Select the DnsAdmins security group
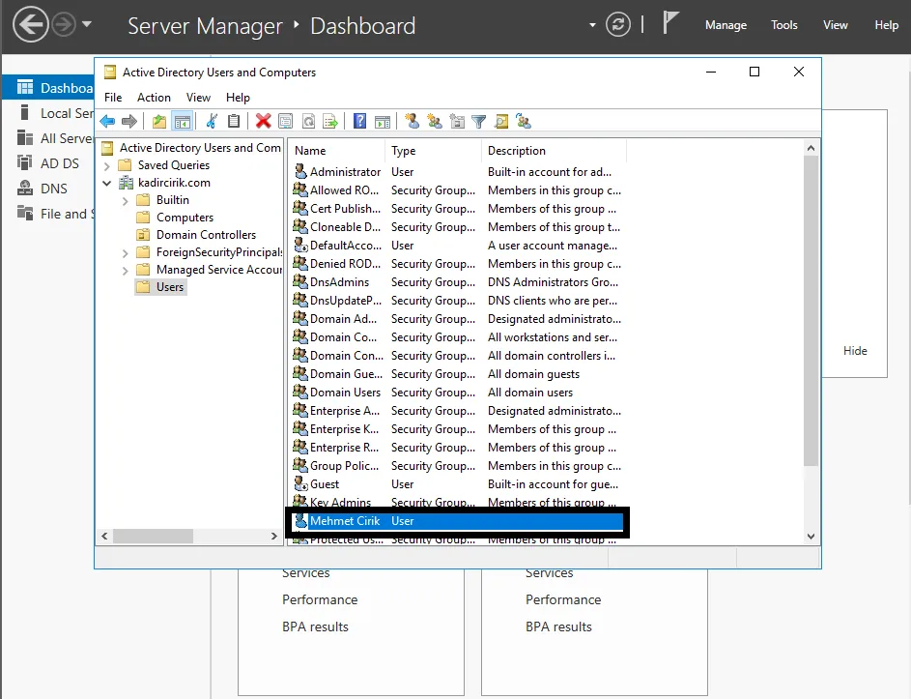911x699 pixels. 458,282
